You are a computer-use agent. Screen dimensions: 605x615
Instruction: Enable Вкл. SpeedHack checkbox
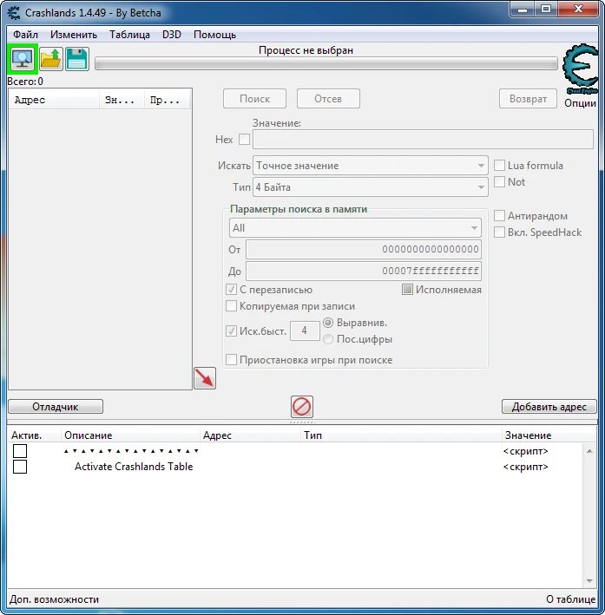coord(499,232)
